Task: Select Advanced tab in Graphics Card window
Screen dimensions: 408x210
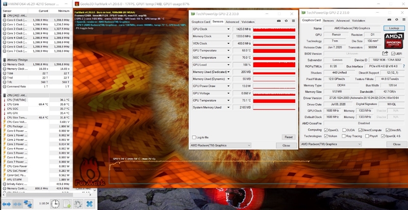Action: click(343, 20)
